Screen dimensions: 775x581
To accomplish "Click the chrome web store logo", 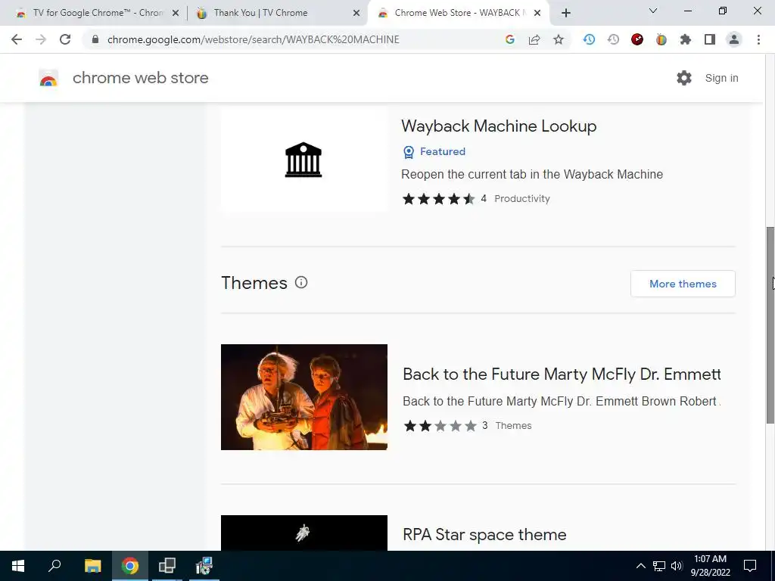I will click(48, 78).
